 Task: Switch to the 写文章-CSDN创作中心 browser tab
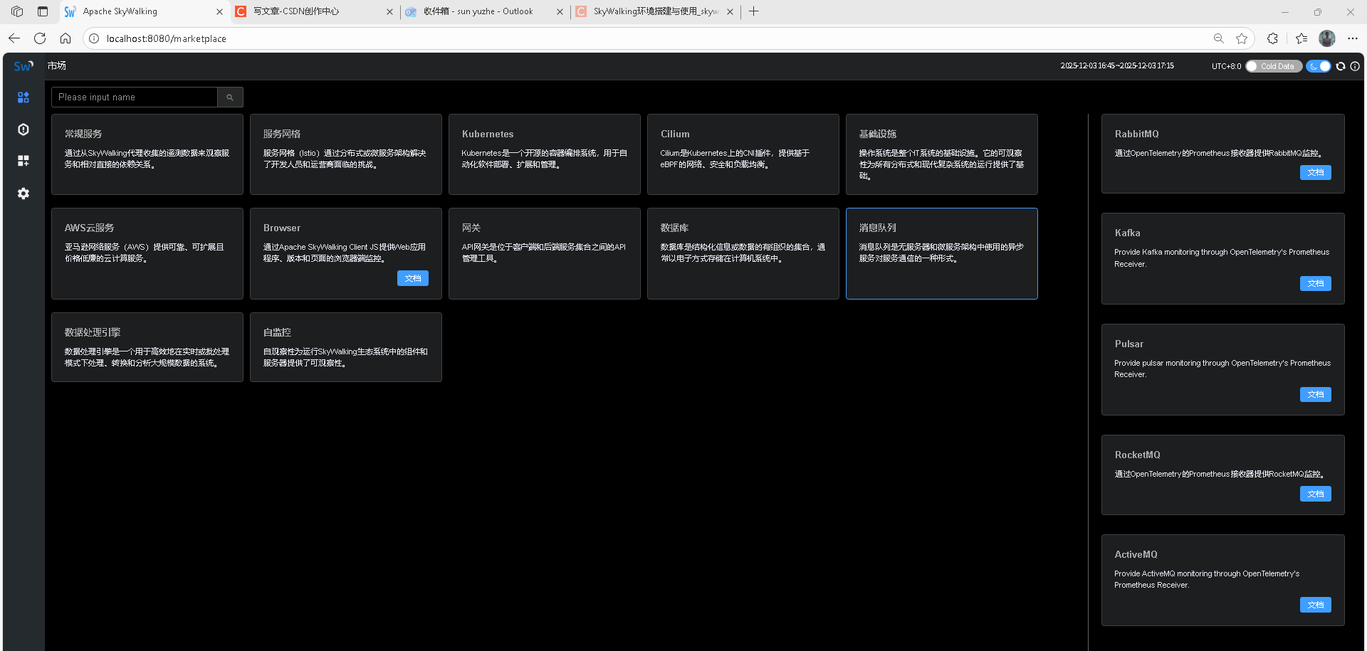click(x=313, y=11)
